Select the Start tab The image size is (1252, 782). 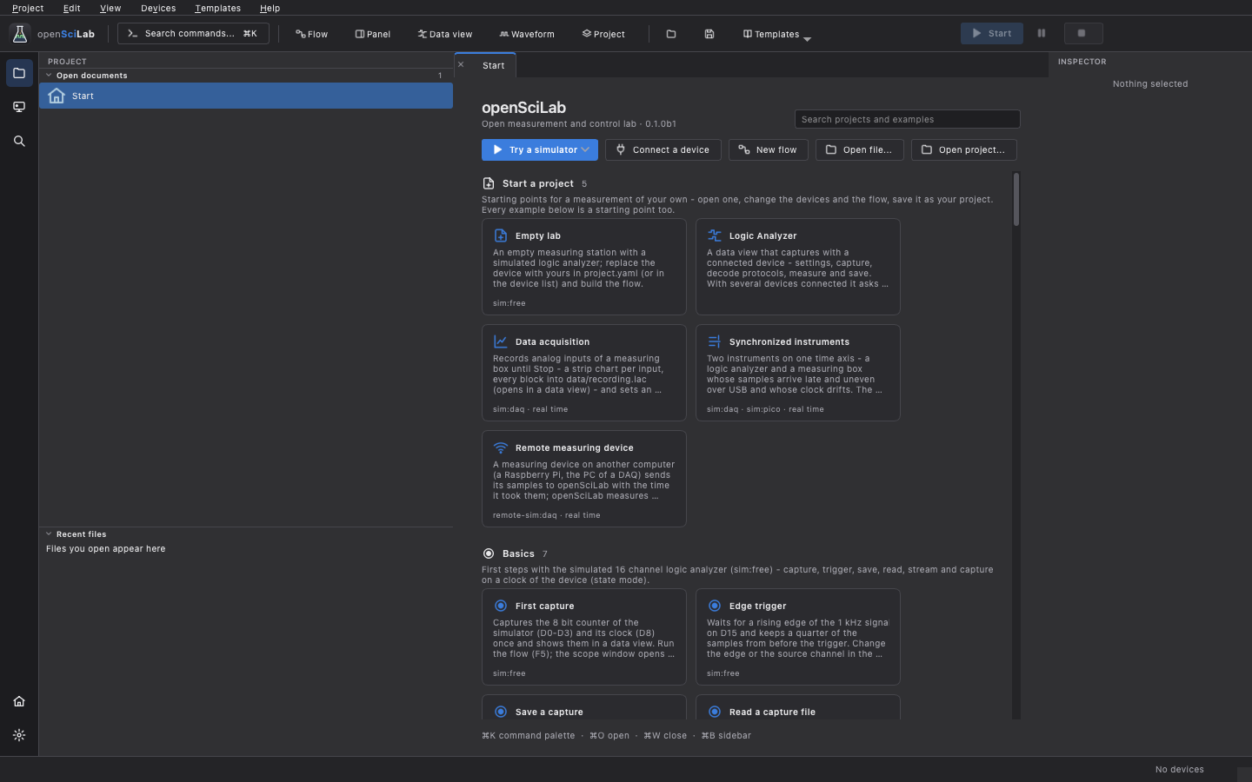pos(493,65)
